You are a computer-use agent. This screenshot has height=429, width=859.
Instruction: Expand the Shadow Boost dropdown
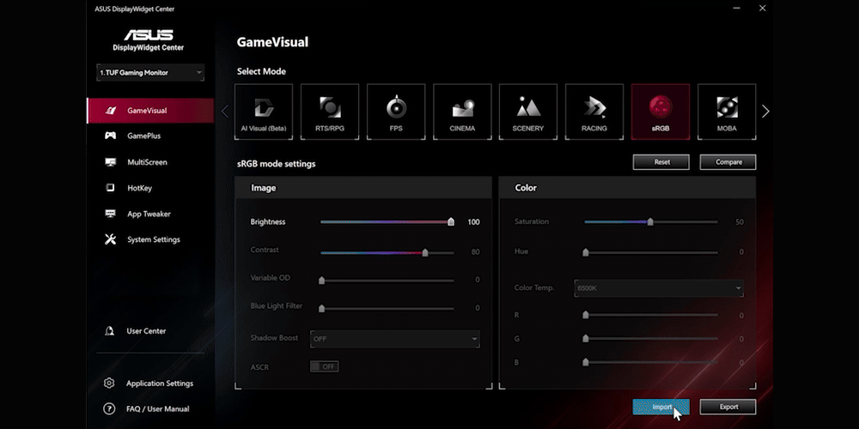pos(394,339)
